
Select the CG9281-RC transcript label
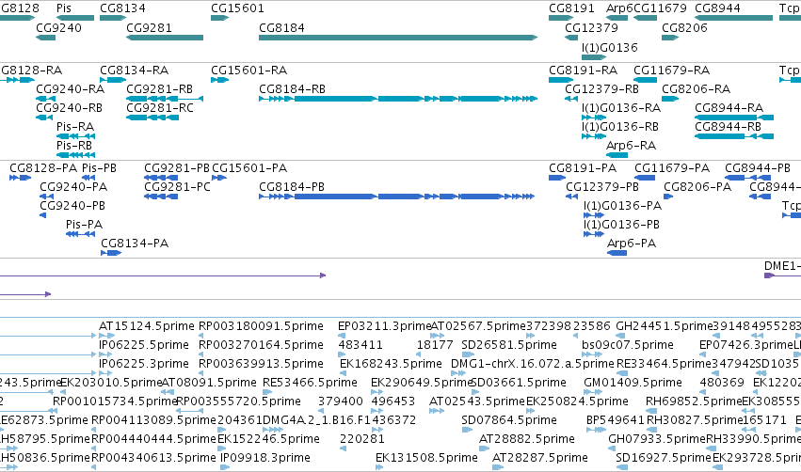tap(160, 108)
